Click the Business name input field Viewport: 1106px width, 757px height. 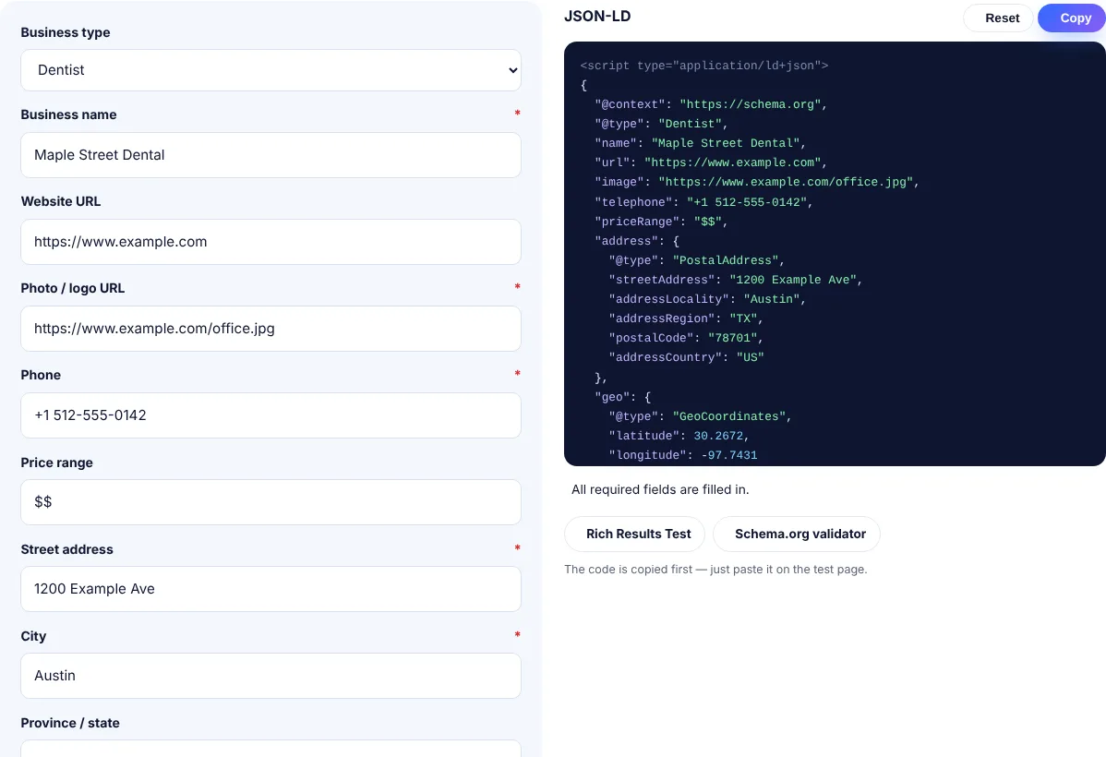pyautogui.click(x=270, y=155)
